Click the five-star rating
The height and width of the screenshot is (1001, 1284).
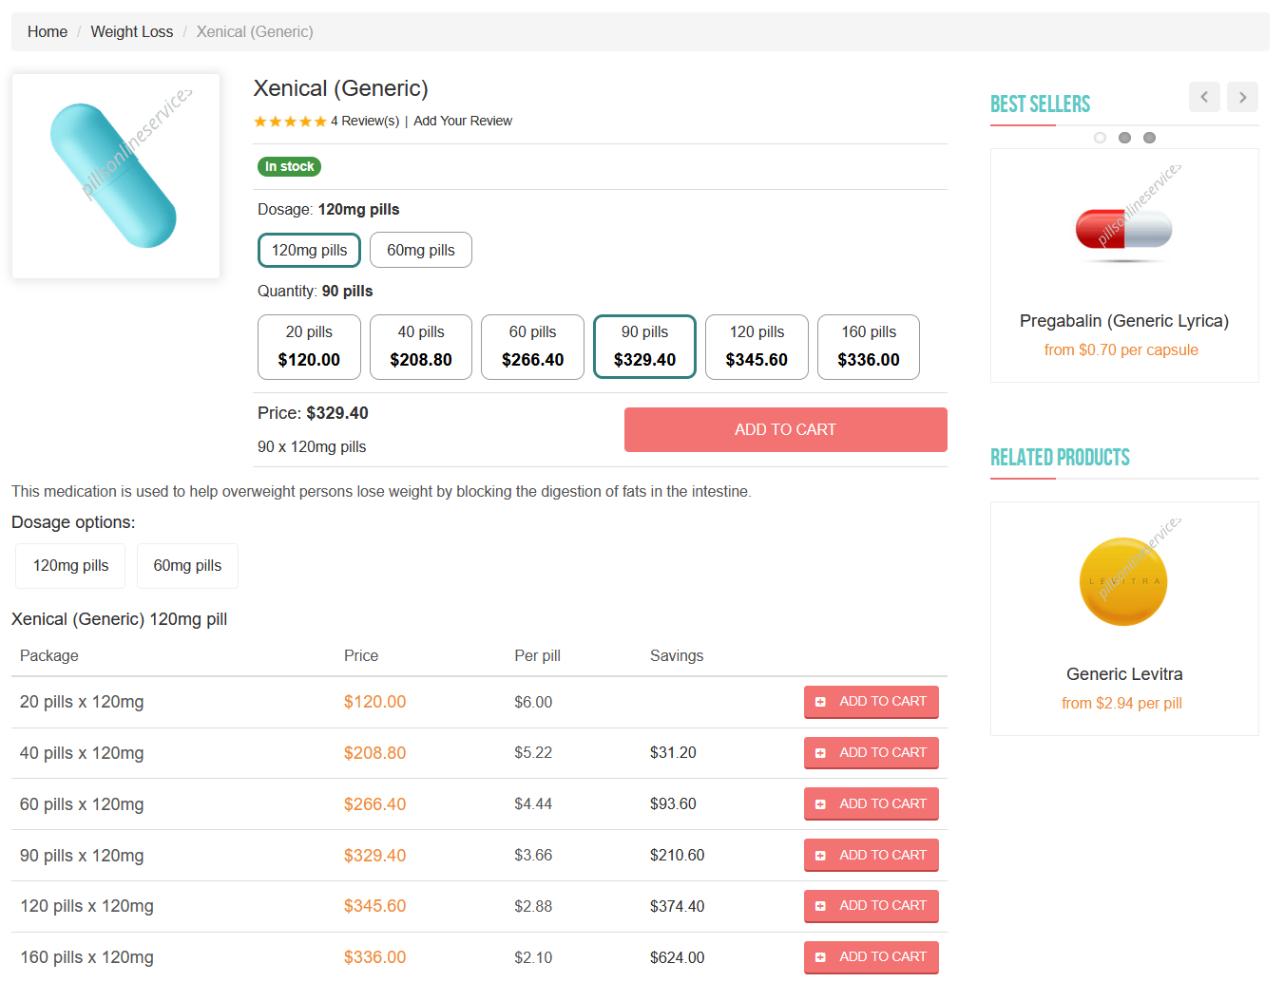point(290,122)
